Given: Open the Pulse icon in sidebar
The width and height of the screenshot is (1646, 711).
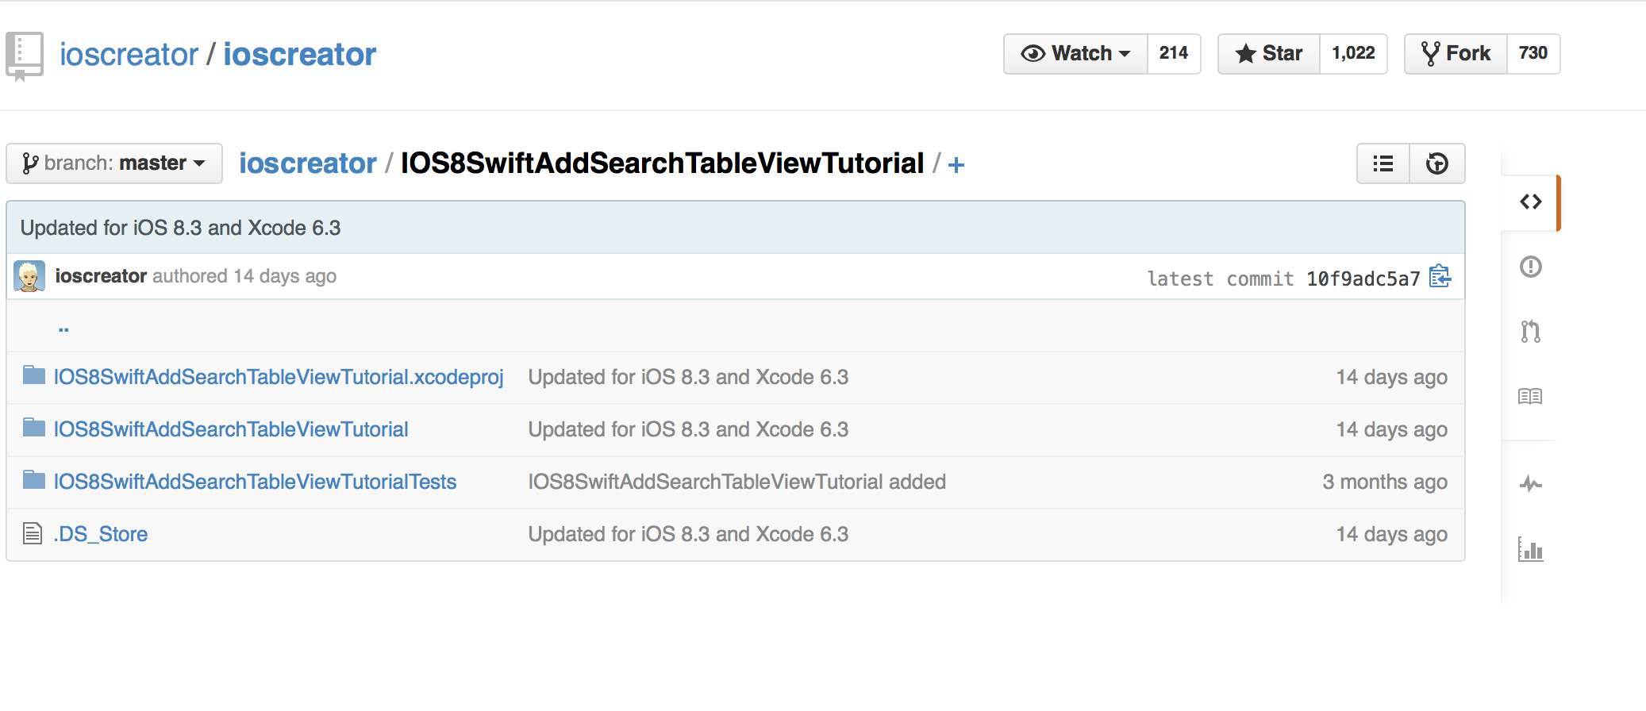Looking at the screenshot, I should pos(1531,483).
